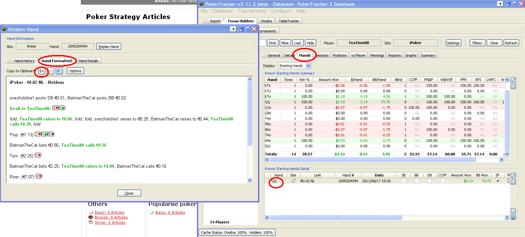Screen dimensions: 525x237
Task: Click the play arrow icon in Holdem Hand title bar
Action: point(233,29)
